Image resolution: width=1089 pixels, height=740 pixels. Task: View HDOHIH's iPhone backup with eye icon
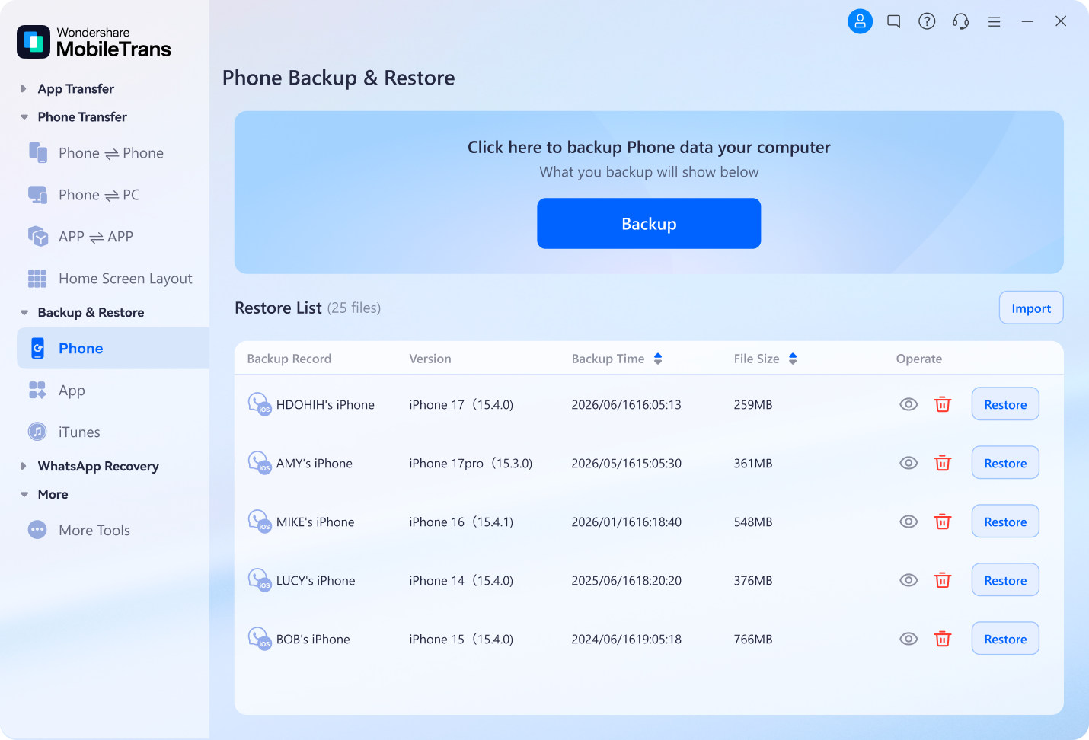(x=909, y=404)
